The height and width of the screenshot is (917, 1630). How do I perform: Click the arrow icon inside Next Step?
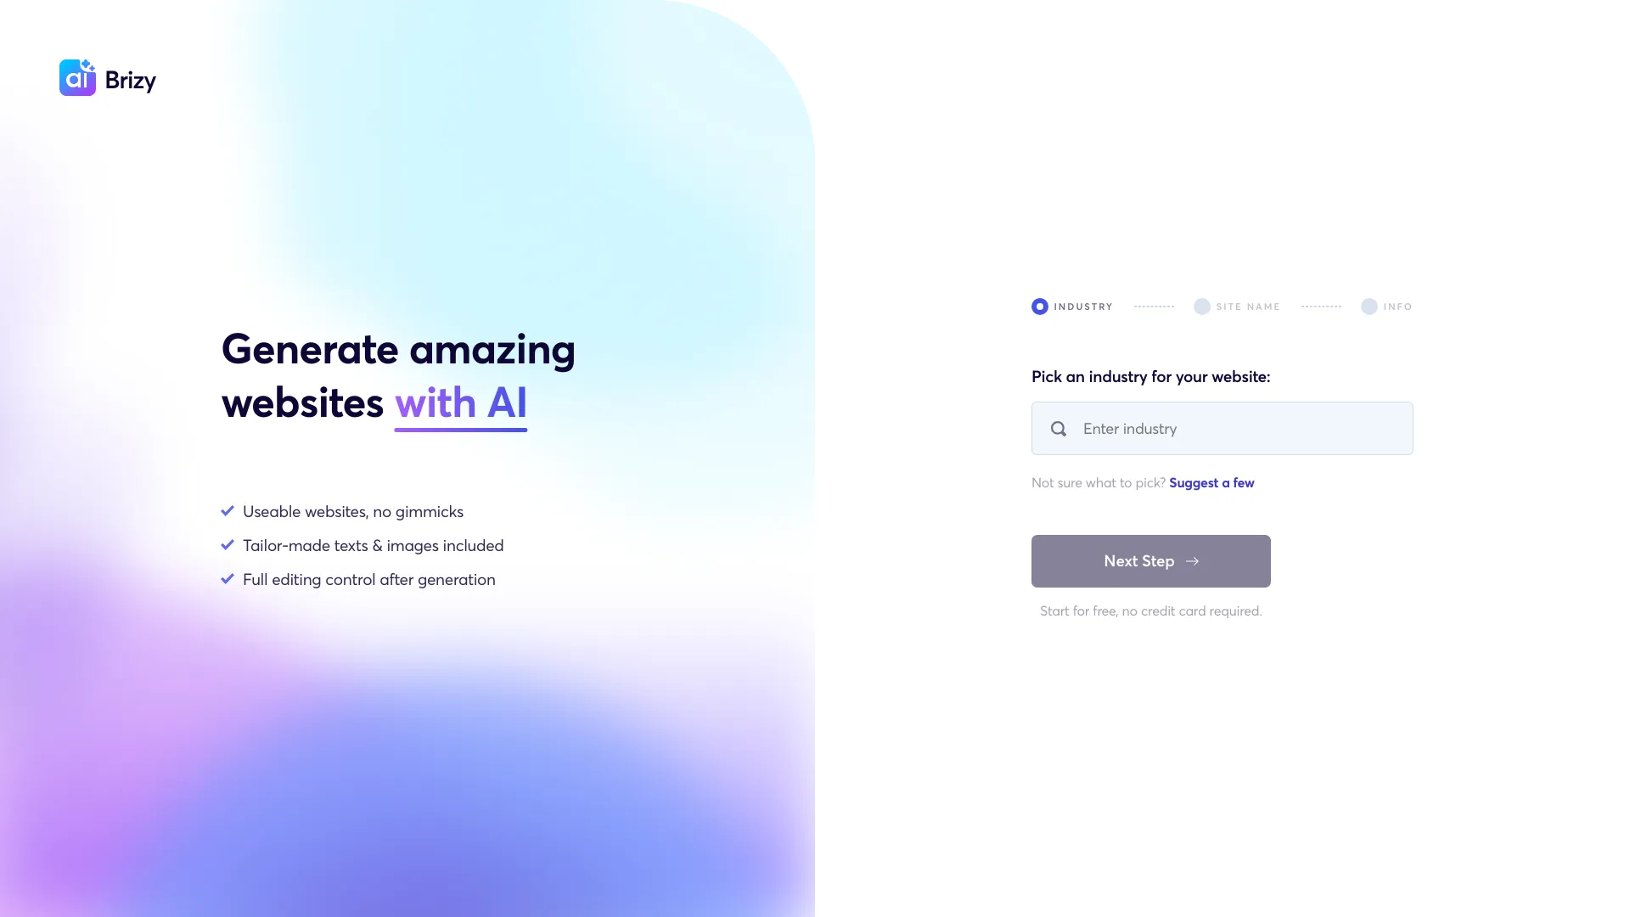tap(1190, 561)
